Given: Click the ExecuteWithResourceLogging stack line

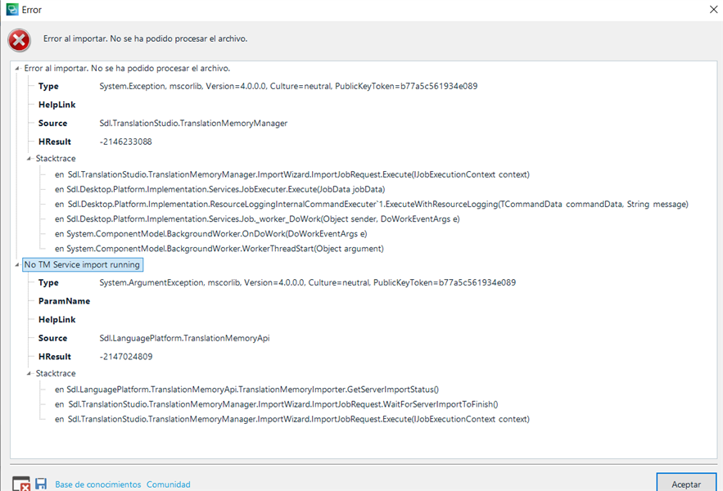Looking at the screenshot, I should coord(372,205).
